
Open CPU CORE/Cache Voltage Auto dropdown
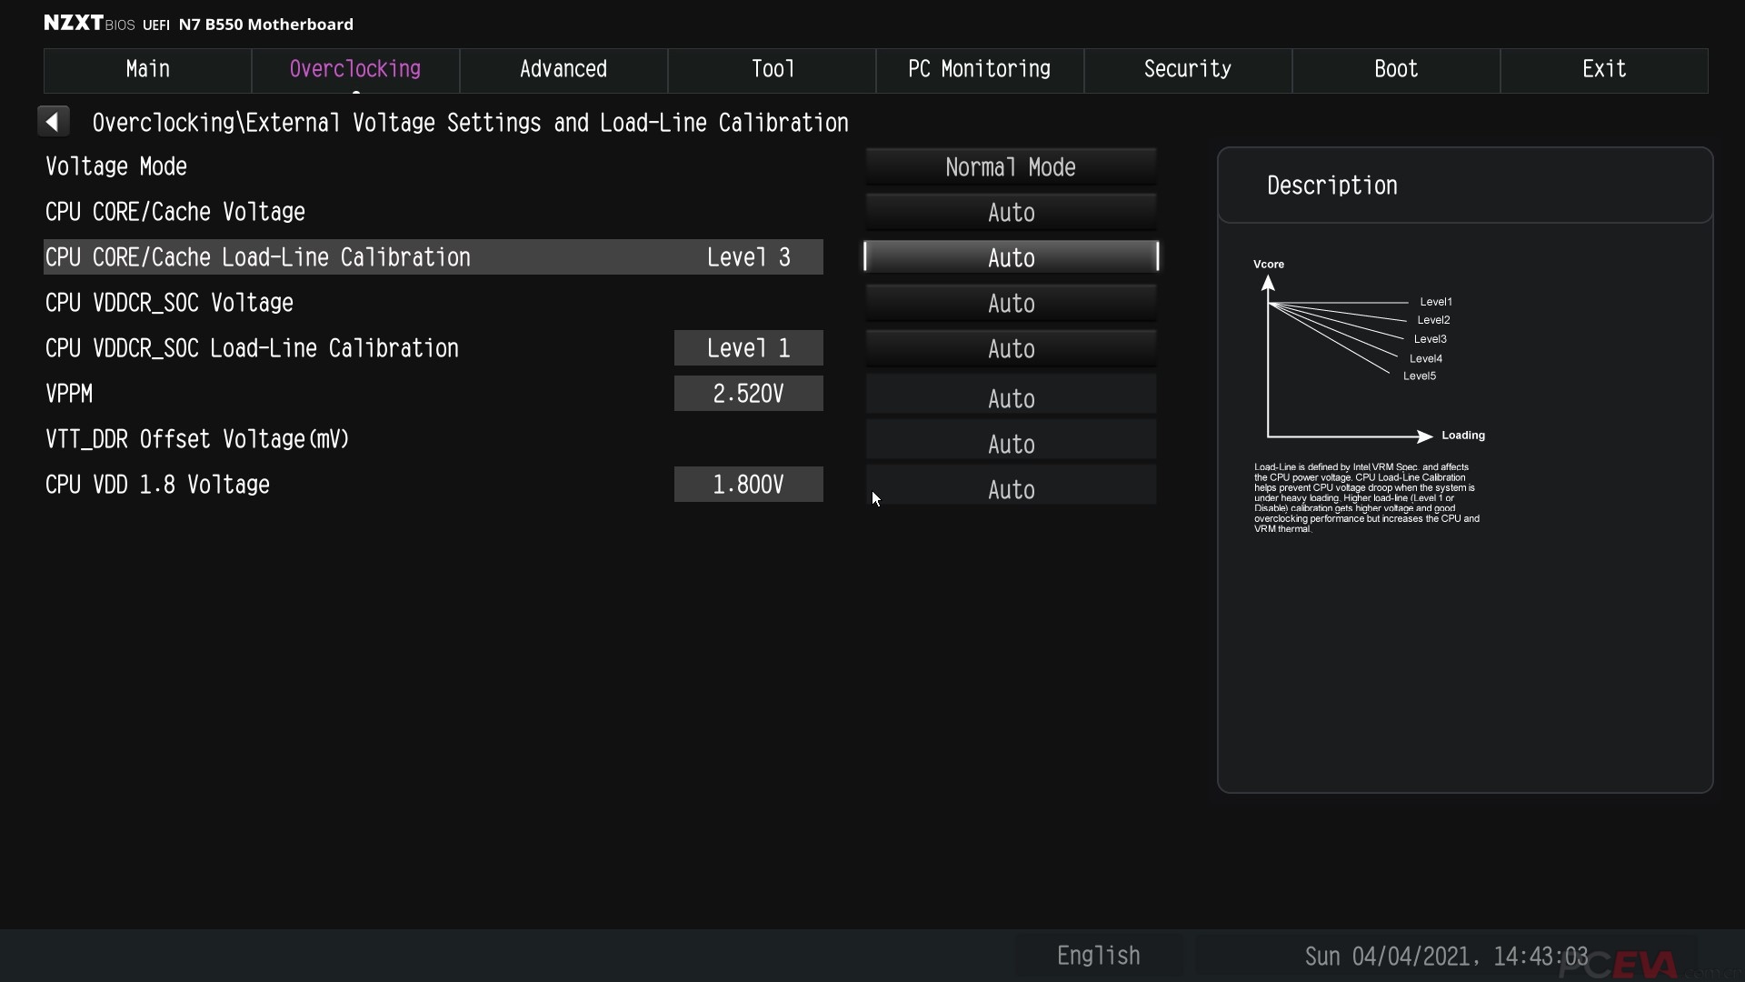coord(1010,213)
